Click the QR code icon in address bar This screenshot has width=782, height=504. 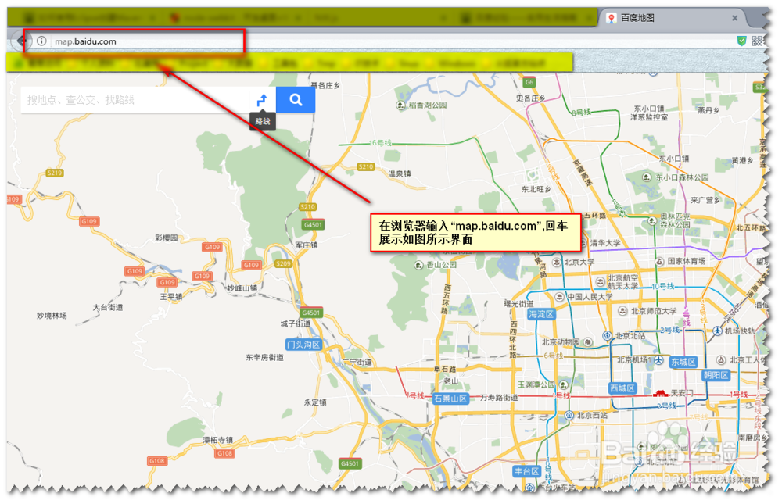coord(757,41)
